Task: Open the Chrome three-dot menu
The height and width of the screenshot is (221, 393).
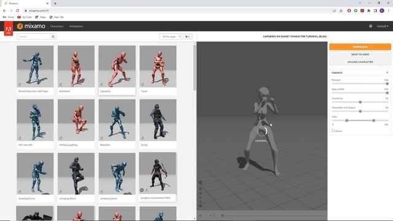Action: (x=389, y=11)
